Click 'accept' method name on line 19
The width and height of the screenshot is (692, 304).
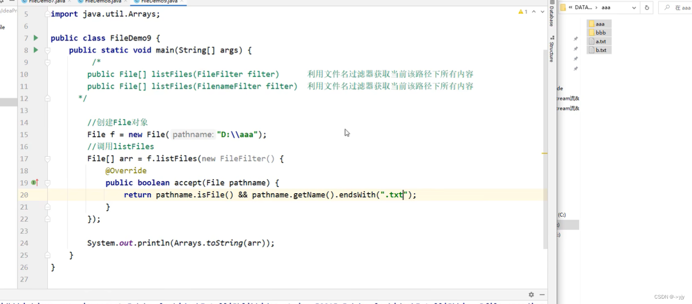[188, 183]
